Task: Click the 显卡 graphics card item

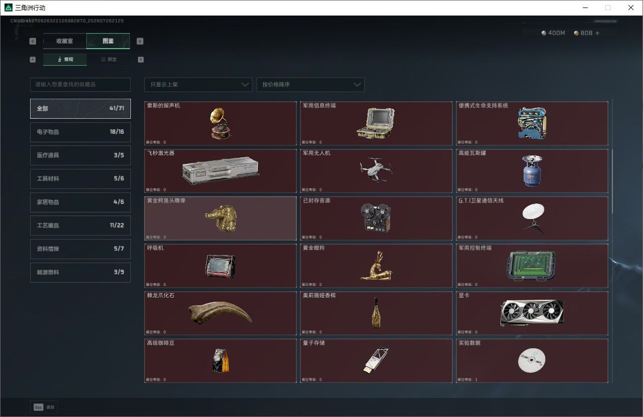Action: 532,313
